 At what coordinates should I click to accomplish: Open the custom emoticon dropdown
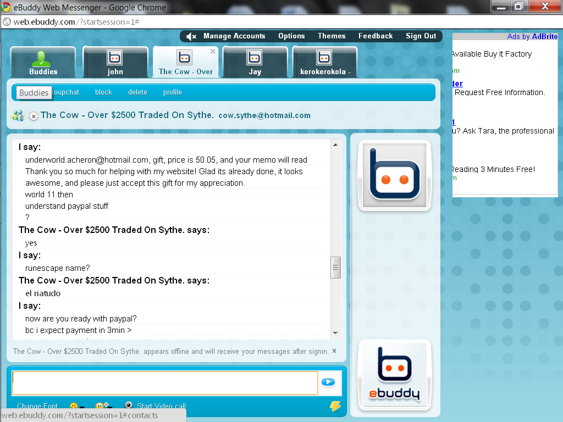point(103,406)
